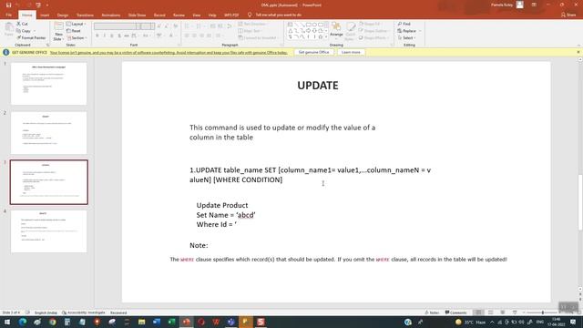Open the Layout dropdown

tap(76, 24)
